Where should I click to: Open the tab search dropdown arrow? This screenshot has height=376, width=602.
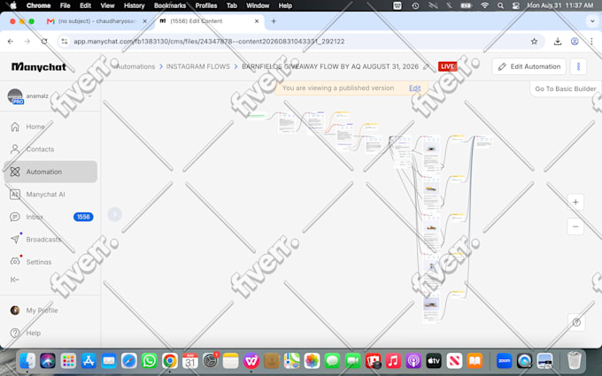(x=592, y=21)
